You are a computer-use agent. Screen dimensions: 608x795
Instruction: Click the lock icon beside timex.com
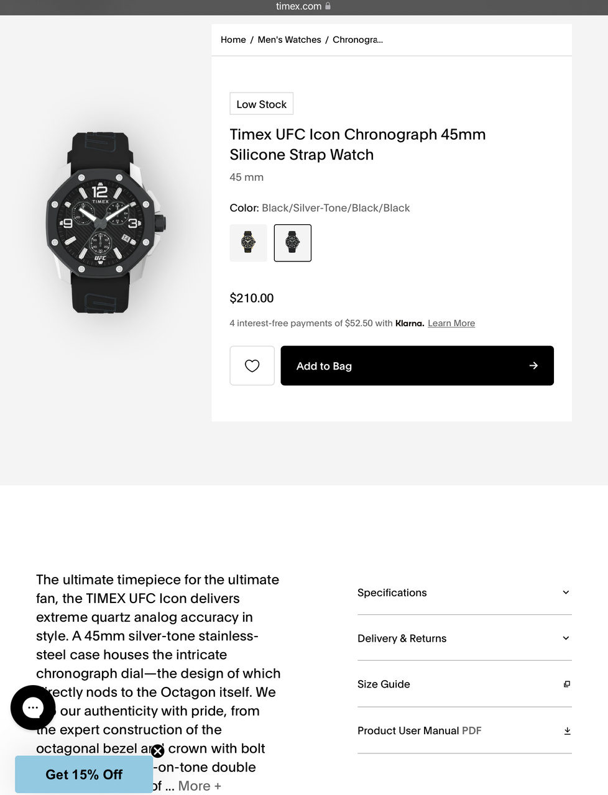pos(328,6)
